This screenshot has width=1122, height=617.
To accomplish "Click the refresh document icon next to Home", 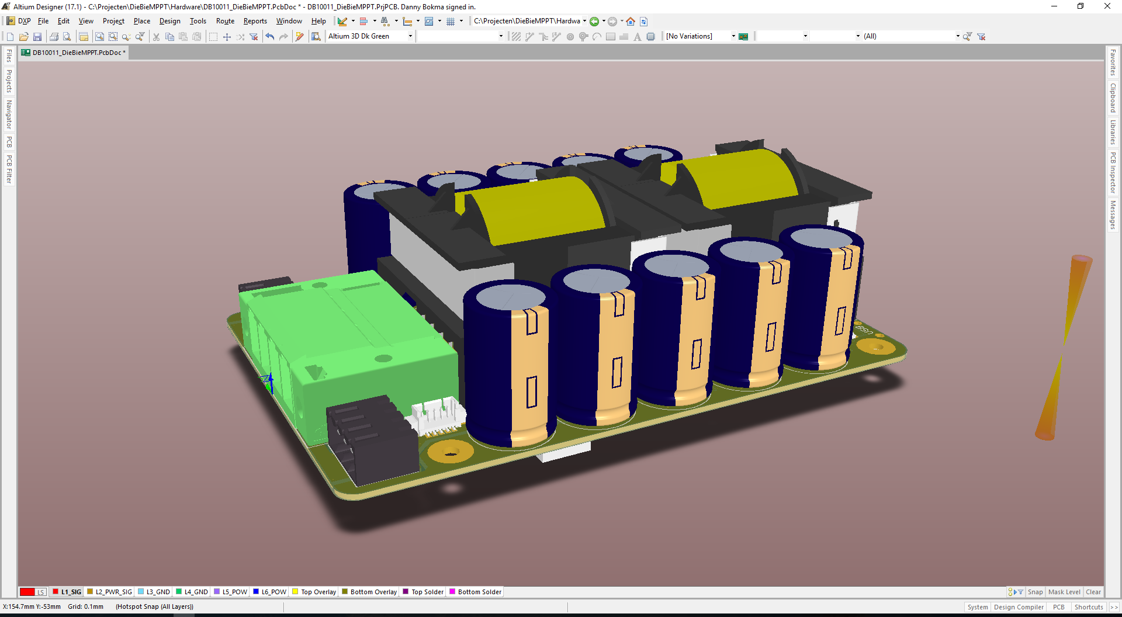I will coord(643,22).
